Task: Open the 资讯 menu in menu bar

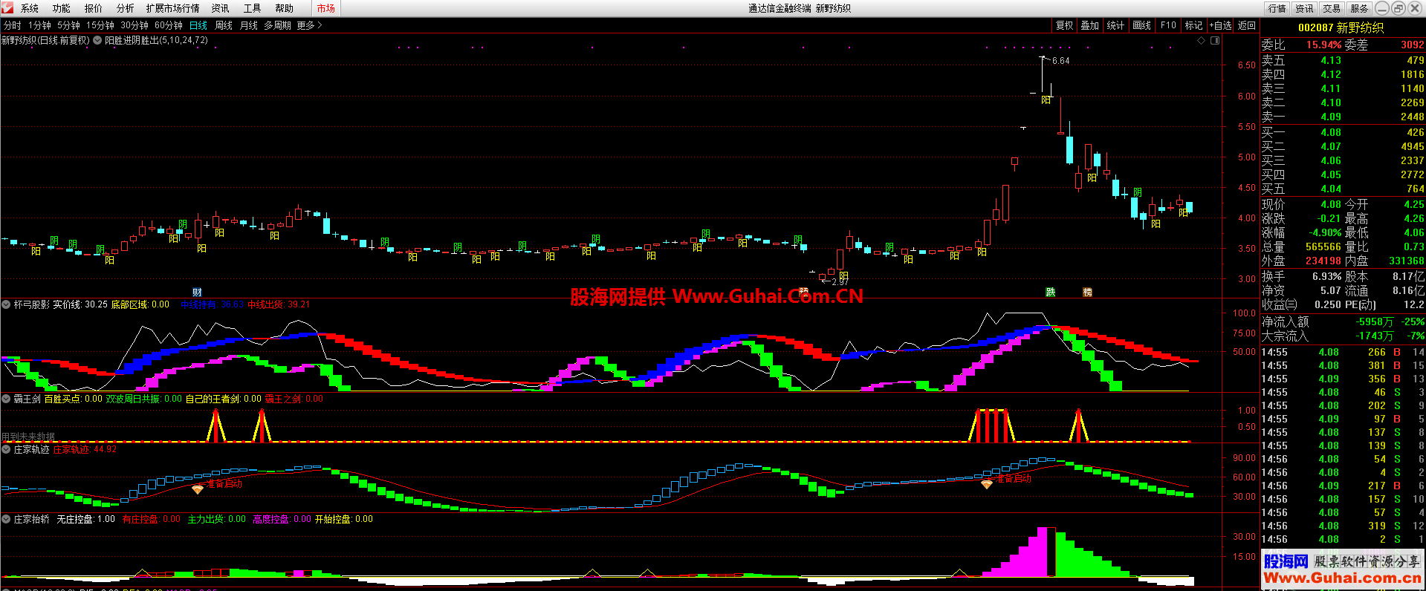Action: pyautogui.click(x=221, y=8)
